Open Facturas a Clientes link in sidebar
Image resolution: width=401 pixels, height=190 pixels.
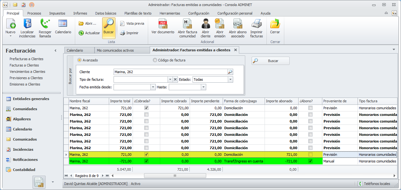tap(24, 65)
